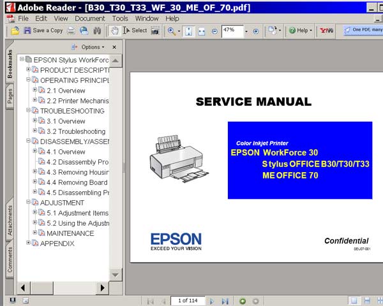The image size is (383, 306).
Task: Activate the Hand tool
Action: pos(114,31)
